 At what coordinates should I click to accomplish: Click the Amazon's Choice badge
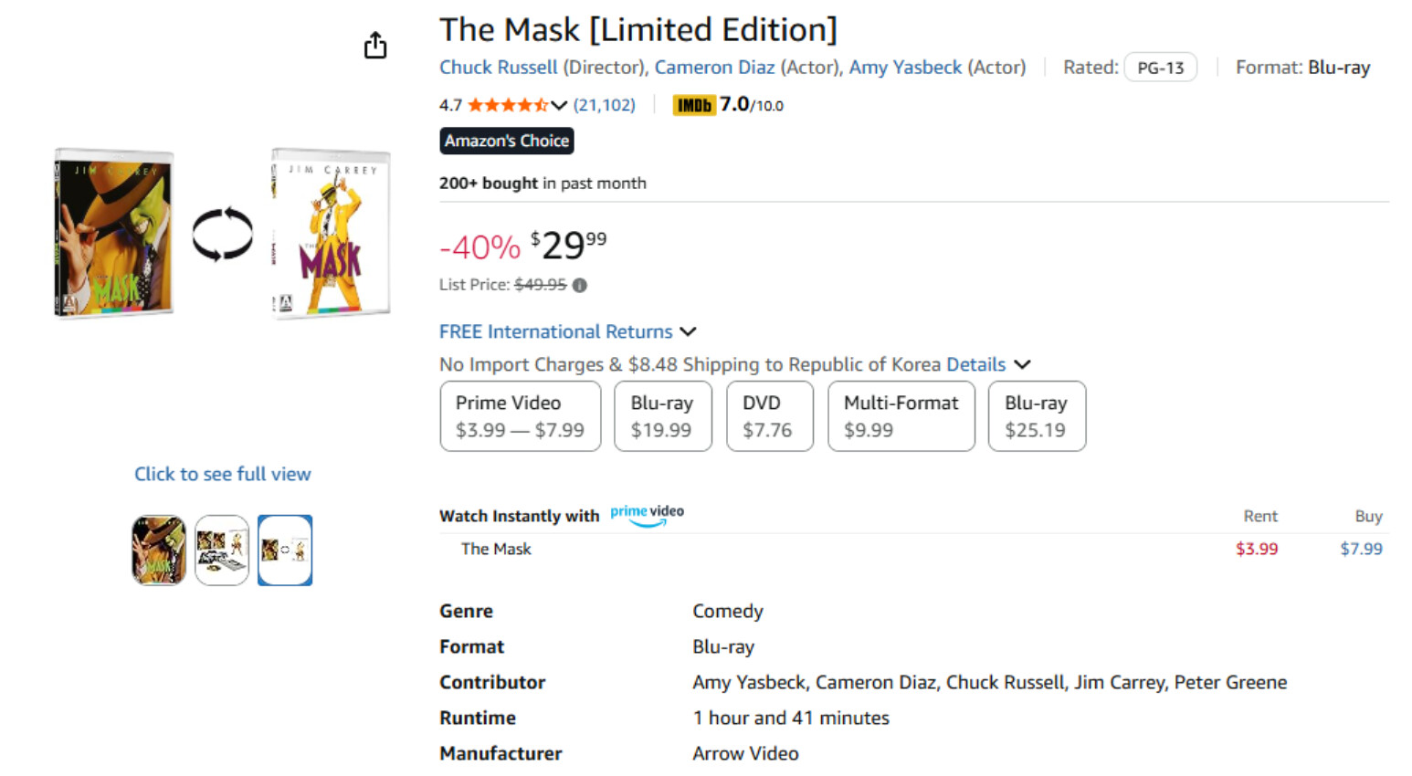coord(507,141)
